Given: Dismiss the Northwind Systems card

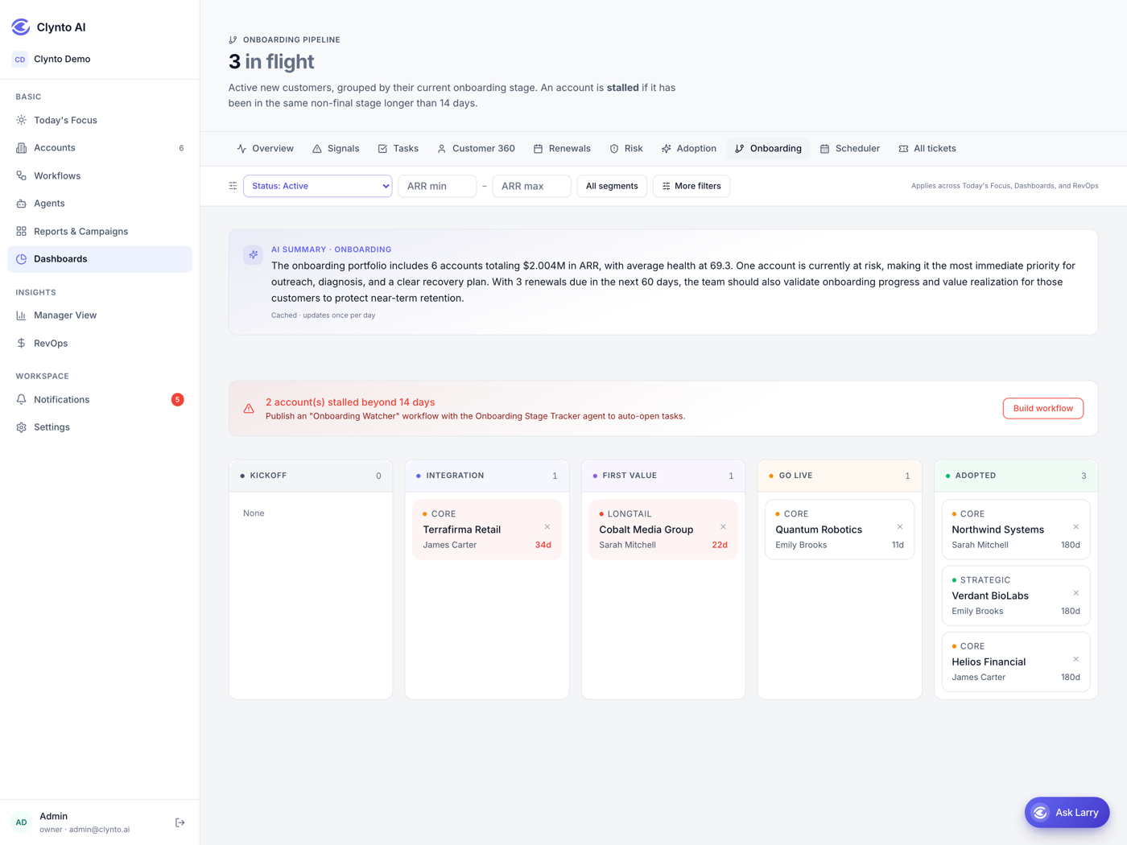Looking at the screenshot, I should [x=1076, y=527].
